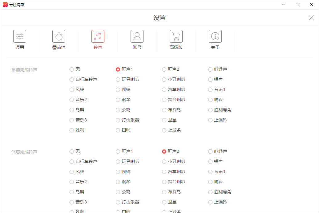Select 玩具喇叭 for 番茄完成铃声
The width and height of the screenshot is (319, 213).
point(118,80)
